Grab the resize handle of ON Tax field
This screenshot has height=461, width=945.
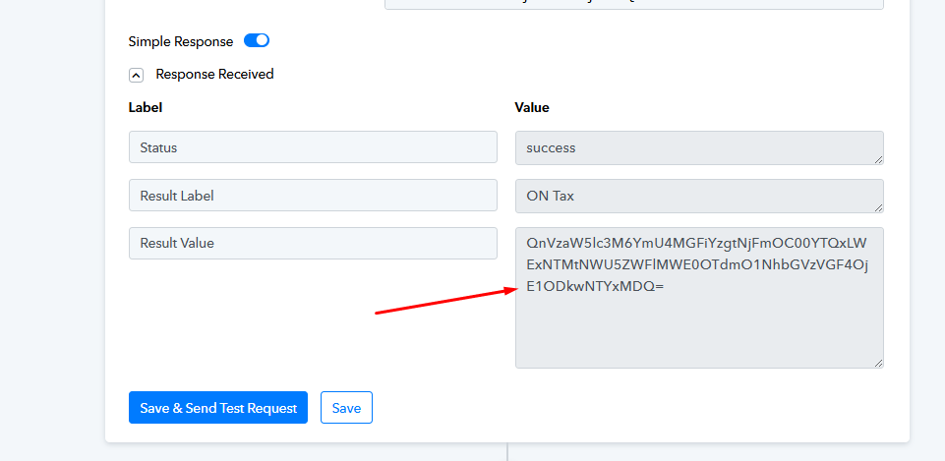(879, 208)
